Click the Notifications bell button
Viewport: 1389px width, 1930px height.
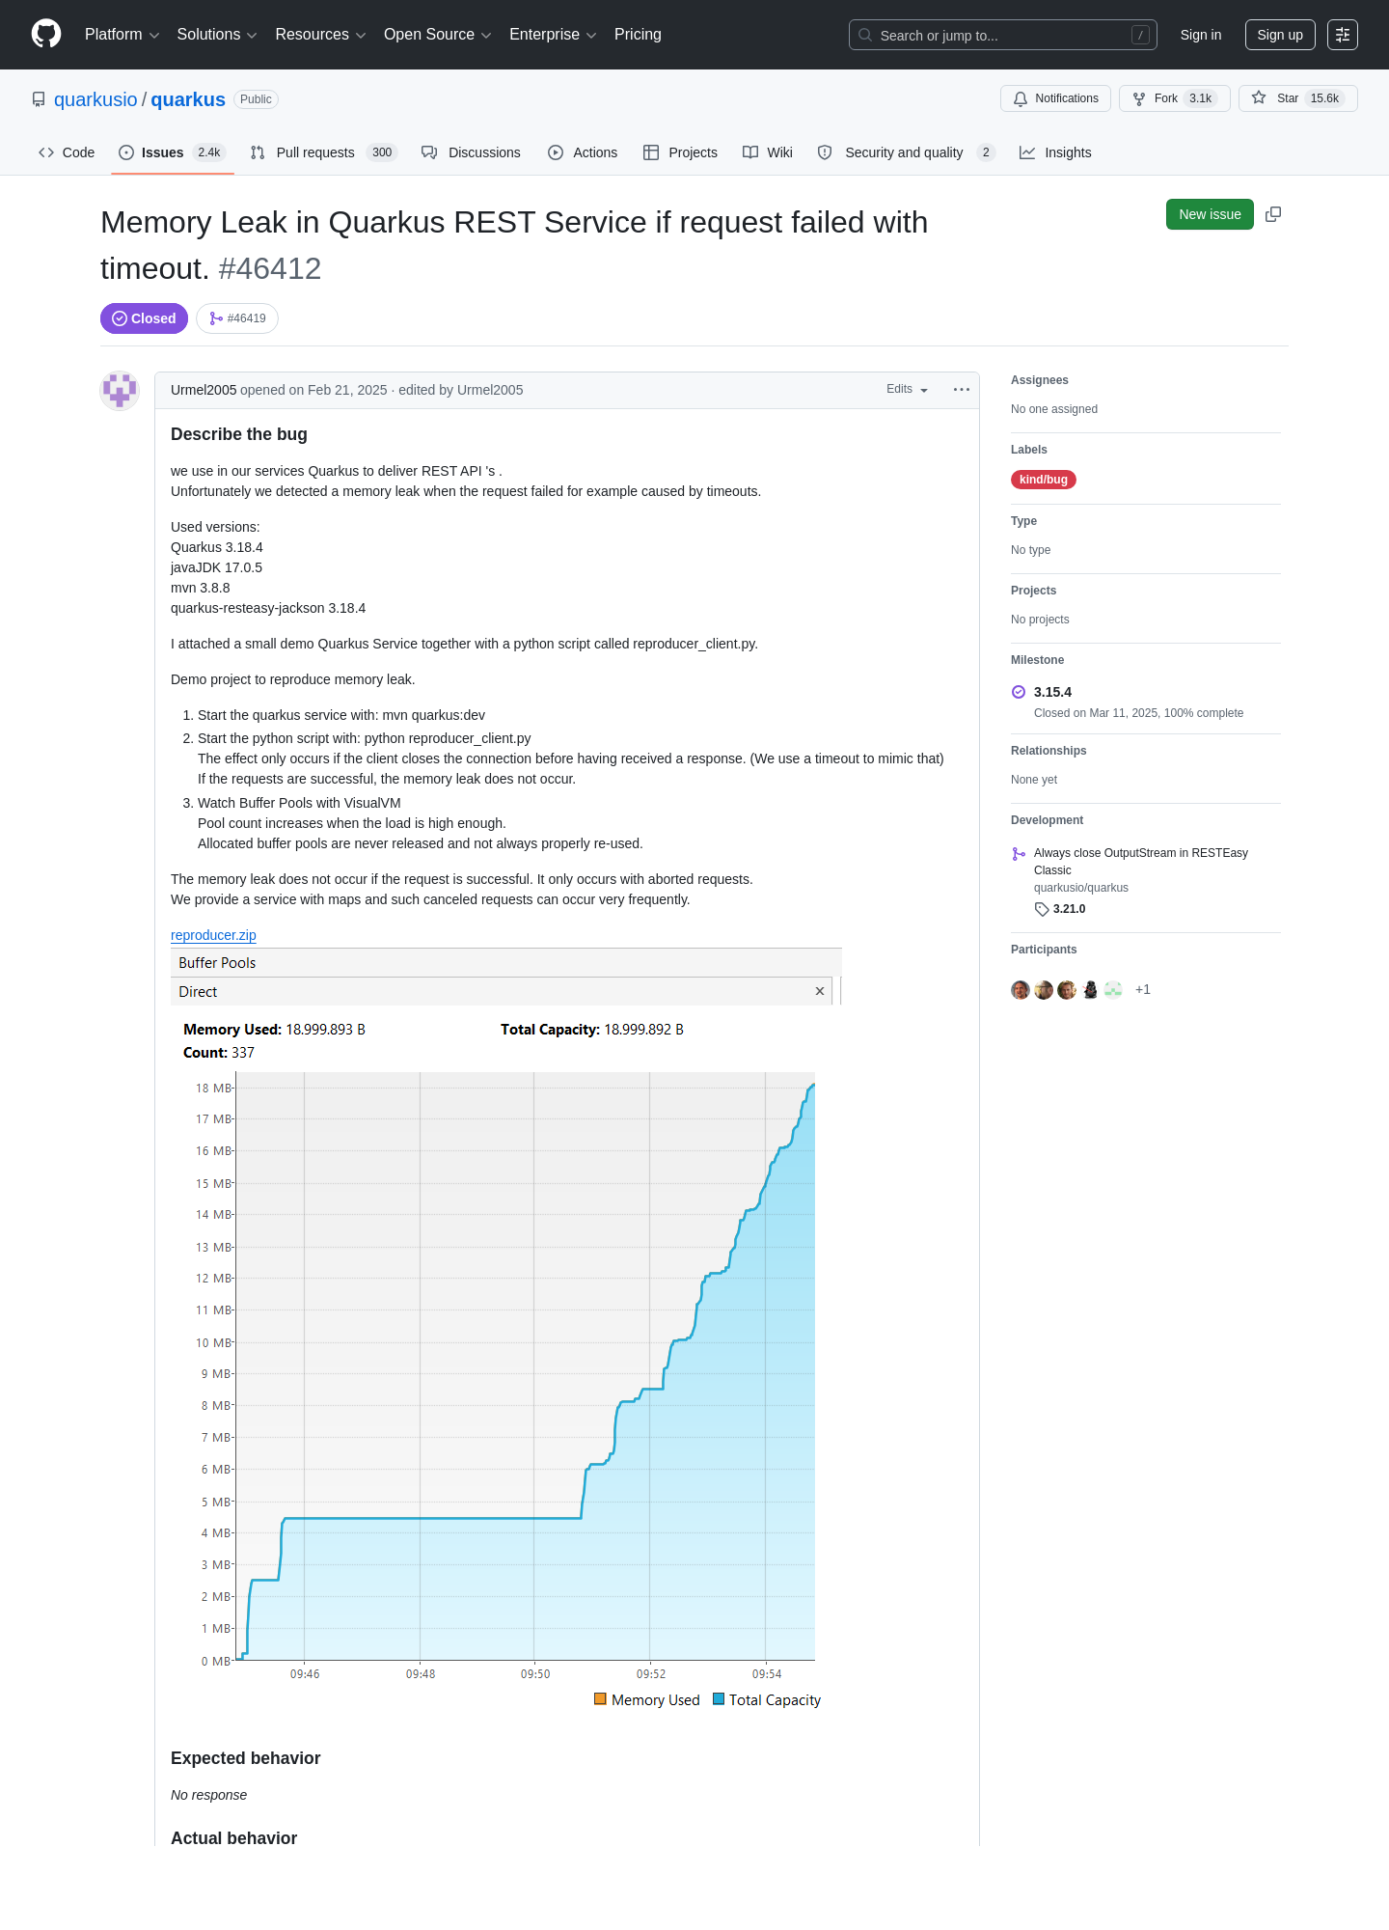(1056, 98)
